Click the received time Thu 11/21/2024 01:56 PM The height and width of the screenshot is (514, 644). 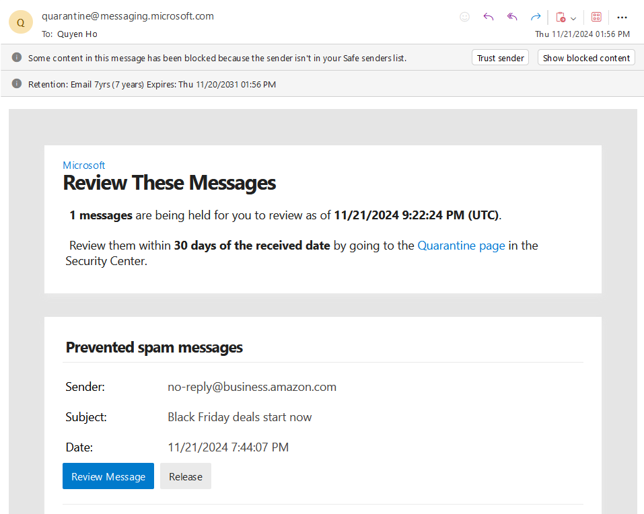pos(582,34)
